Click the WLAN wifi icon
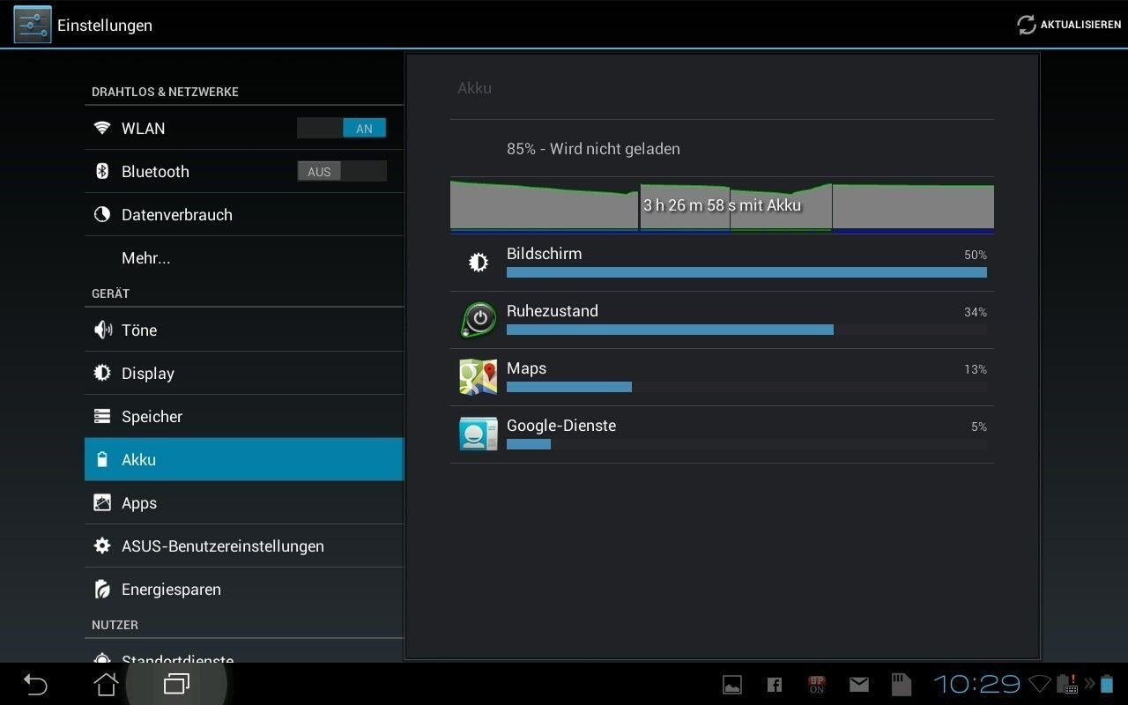This screenshot has height=705, width=1128. 102,129
